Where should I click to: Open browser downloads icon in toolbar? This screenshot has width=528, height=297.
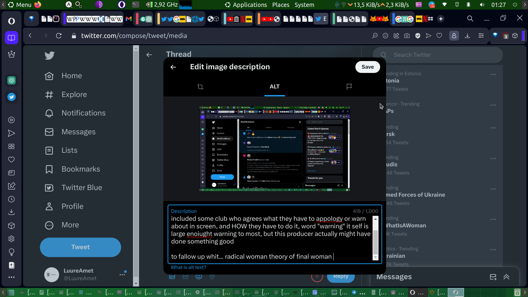tap(467, 36)
